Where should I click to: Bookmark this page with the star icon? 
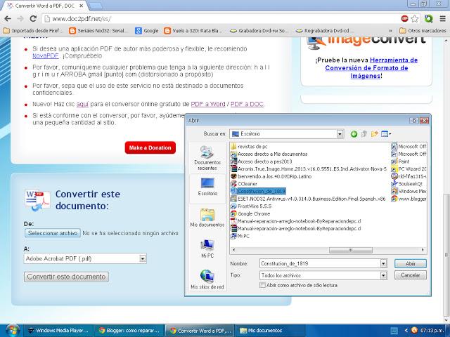click(414, 19)
